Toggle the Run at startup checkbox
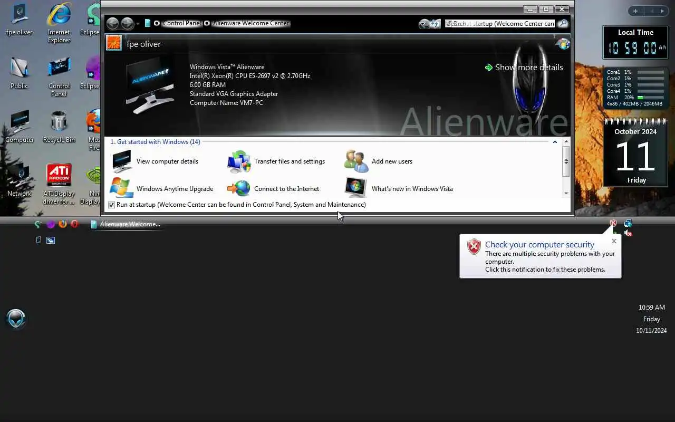This screenshot has width=675, height=422. tap(111, 205)
